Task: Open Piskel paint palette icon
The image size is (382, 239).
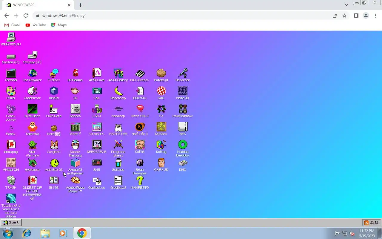Action: pos(11,93)
